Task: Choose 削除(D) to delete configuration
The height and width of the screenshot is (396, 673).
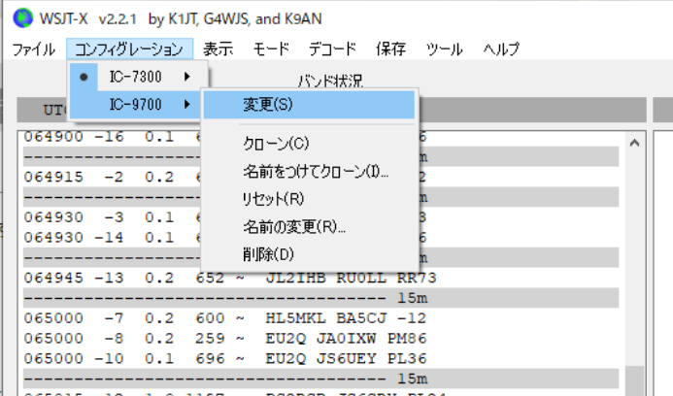Action: 309,254
